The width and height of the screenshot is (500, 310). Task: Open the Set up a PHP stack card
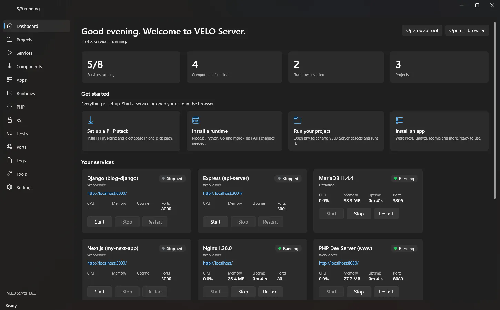131,131
